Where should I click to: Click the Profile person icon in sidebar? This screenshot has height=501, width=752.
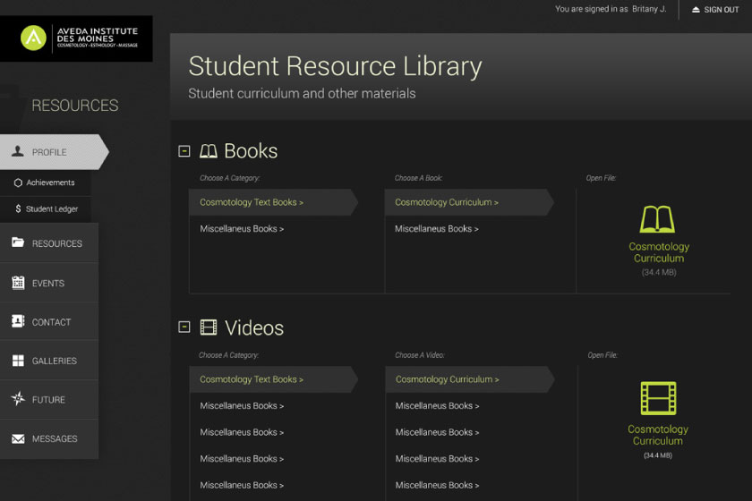point(18,151)
